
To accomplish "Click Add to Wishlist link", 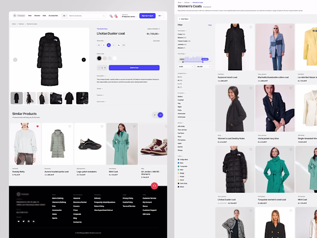I will click(154, 29).
